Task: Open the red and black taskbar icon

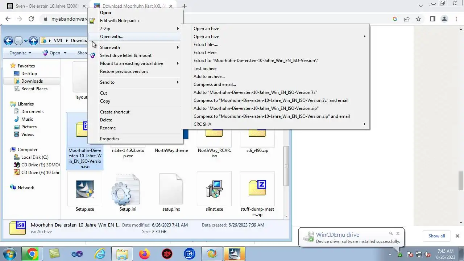Action: tap(167, 254)
